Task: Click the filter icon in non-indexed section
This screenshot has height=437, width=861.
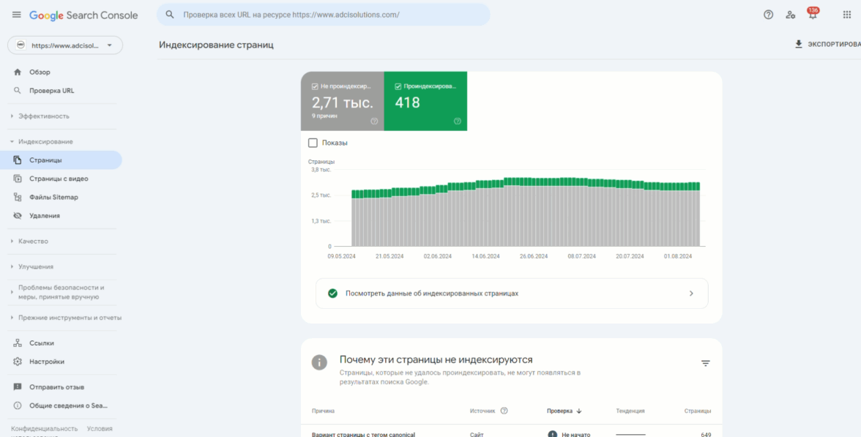Action: [x=705, y=363]
